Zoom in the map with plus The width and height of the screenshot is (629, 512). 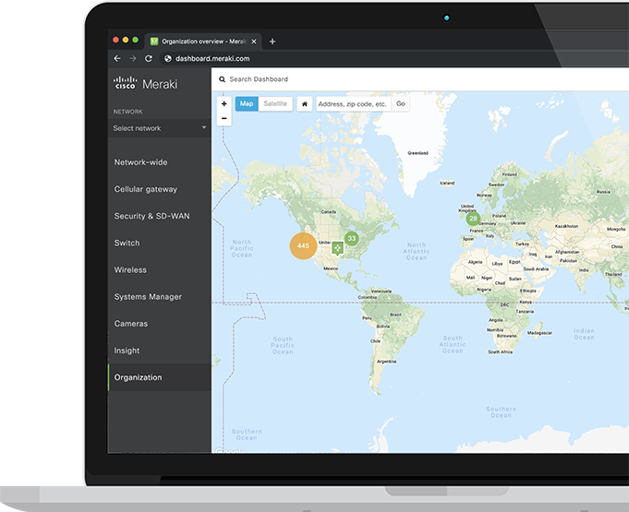point(224,103)
